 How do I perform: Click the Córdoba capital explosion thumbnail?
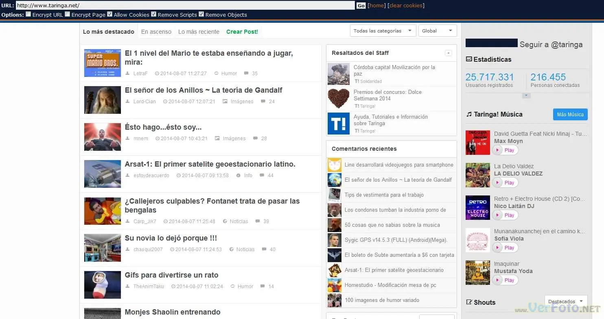pyautogui.click(x=339, y=74)
